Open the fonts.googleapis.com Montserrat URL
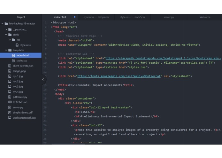This screenshot has width=222, height=158. 119,76
